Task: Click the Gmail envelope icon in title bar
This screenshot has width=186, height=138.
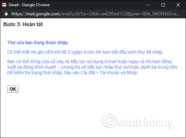Action: (4, 5)
